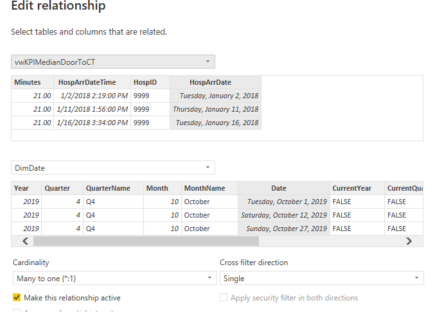Select the QuarterName column header
This screenshot has width=435, height=312.
click(x=113, y=188)
